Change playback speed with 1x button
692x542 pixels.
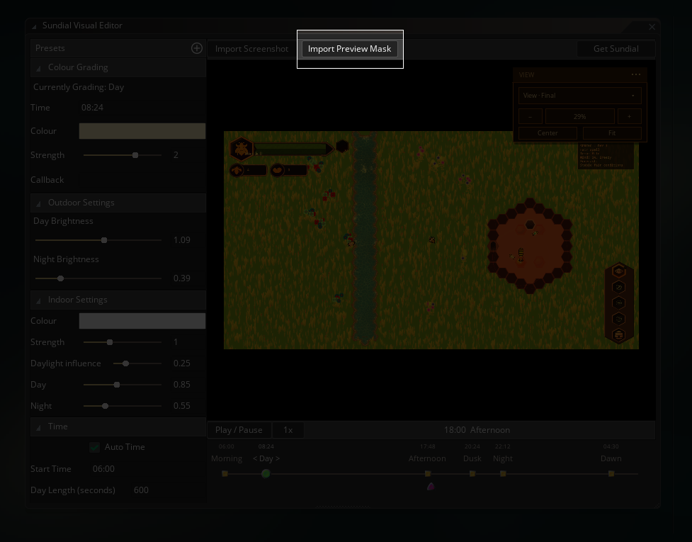click(288, 430)
